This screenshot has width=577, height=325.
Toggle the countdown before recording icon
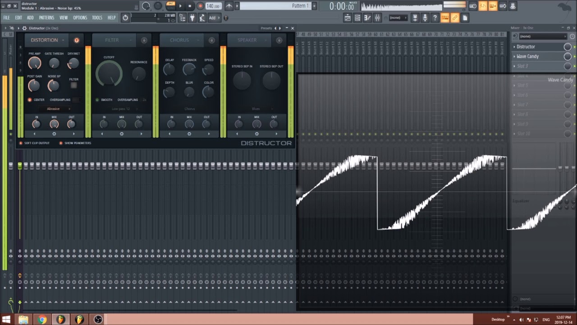click(482, 6)
